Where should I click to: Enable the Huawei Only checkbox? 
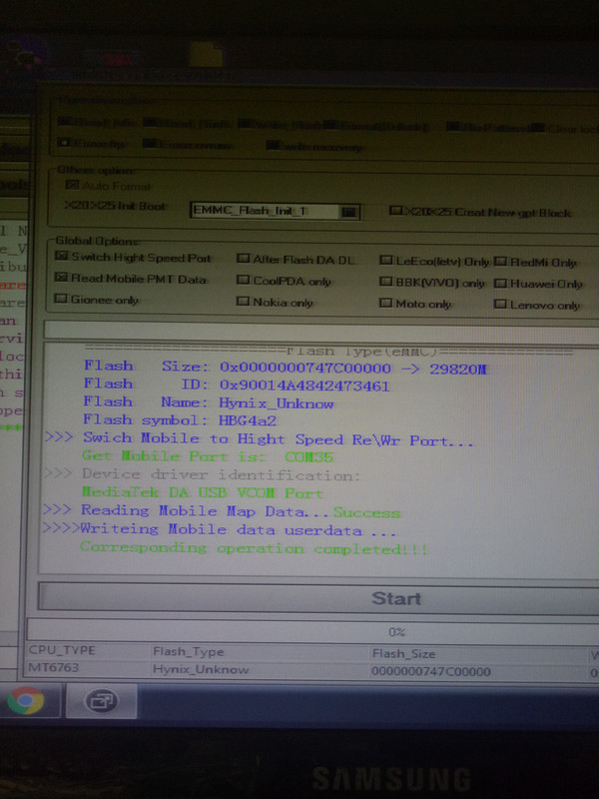[x=501, y=283]
